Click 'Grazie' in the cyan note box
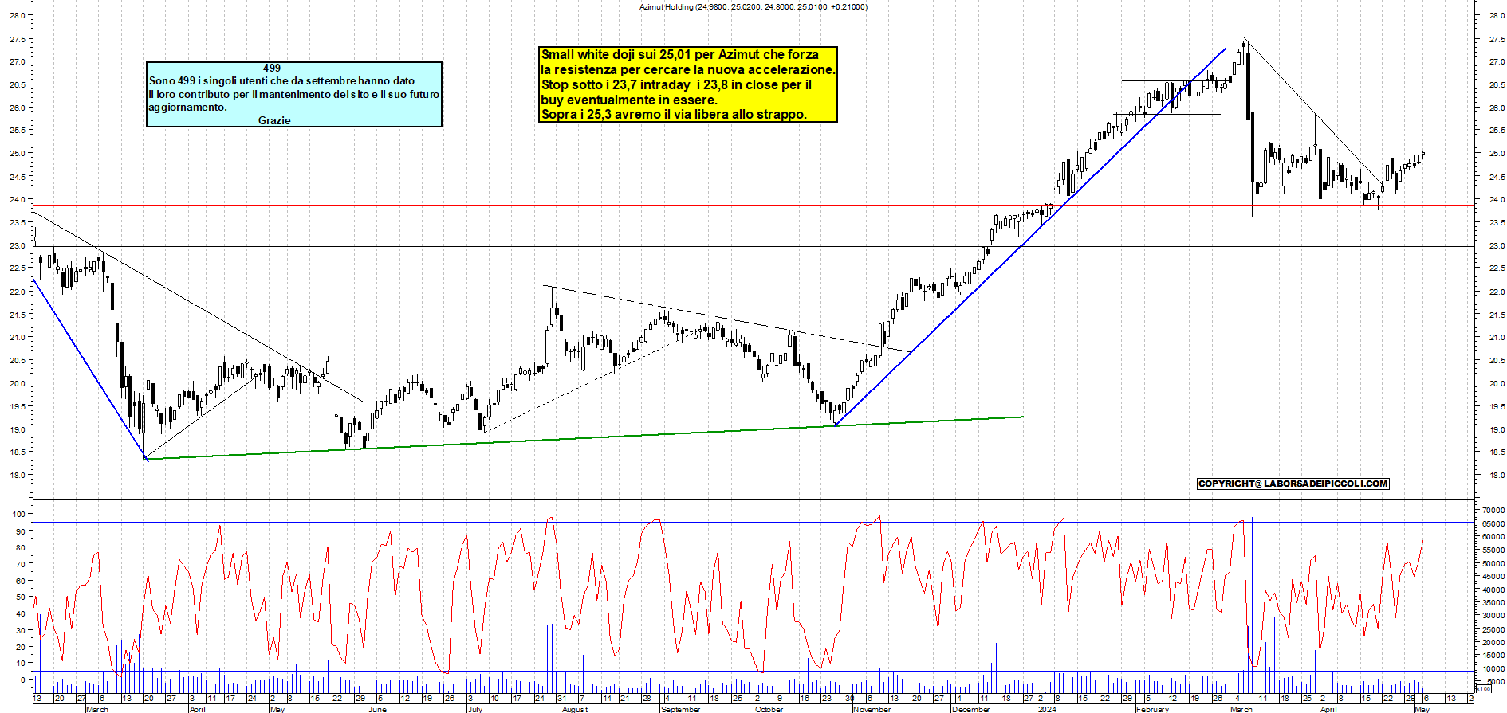The width and height of the screenshot is (1507, 713). pyautogui.click(x=274, y=120)
